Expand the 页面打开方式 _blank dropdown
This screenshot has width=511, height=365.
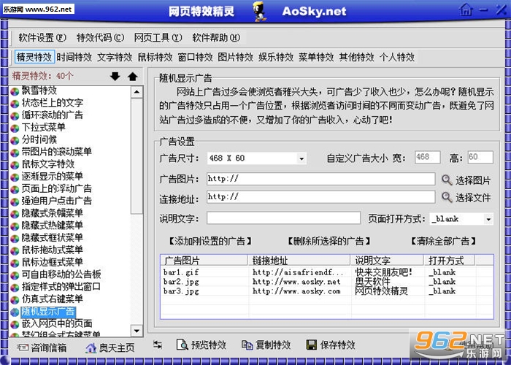tap(488, 219)
